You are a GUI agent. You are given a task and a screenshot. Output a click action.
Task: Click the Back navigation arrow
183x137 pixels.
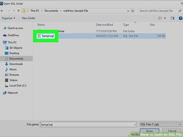pos(2,11)
